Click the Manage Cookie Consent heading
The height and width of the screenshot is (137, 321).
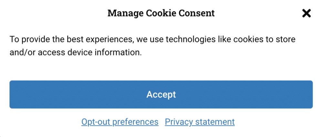pos(161,13)
